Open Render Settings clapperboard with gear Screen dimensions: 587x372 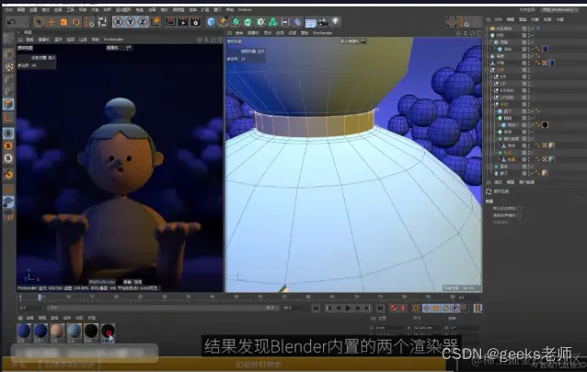[x=195, y=22]
